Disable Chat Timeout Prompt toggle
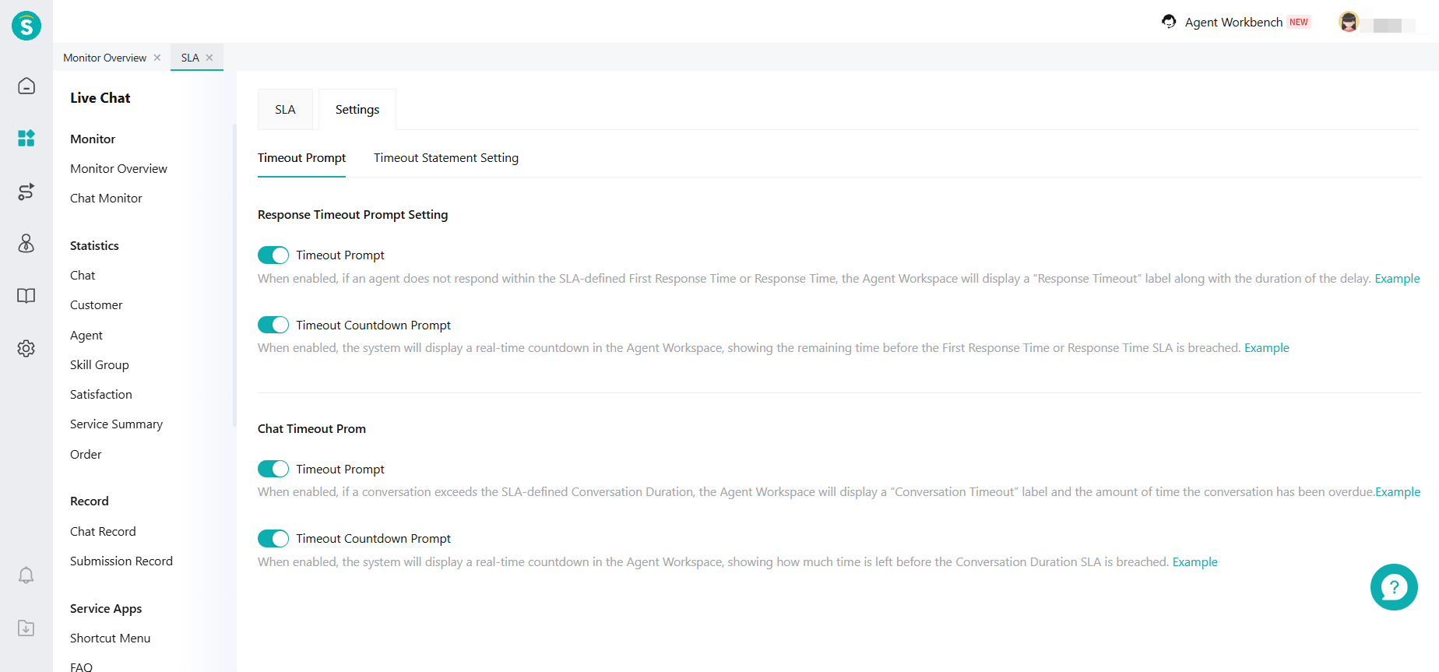The image size is (1439, 672). (273, 469)
